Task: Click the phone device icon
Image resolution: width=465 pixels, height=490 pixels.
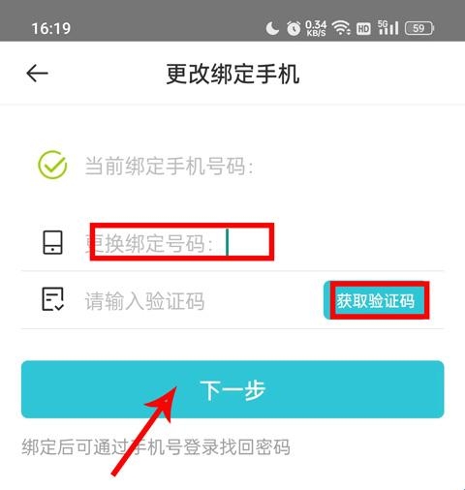Action: tap(52, 242)
